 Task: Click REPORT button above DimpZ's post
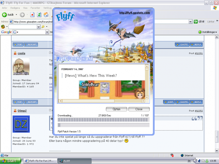click(x=31, y=102)
